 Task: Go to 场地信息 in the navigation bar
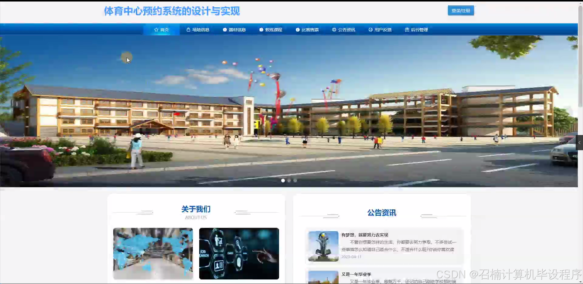point(198,30)
